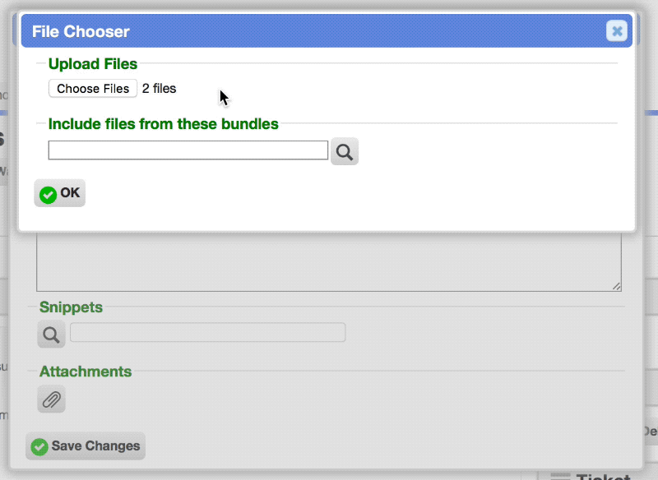Click inside the large message text area
Viewport: 658px width, 480px height.
tap(328, 262)
